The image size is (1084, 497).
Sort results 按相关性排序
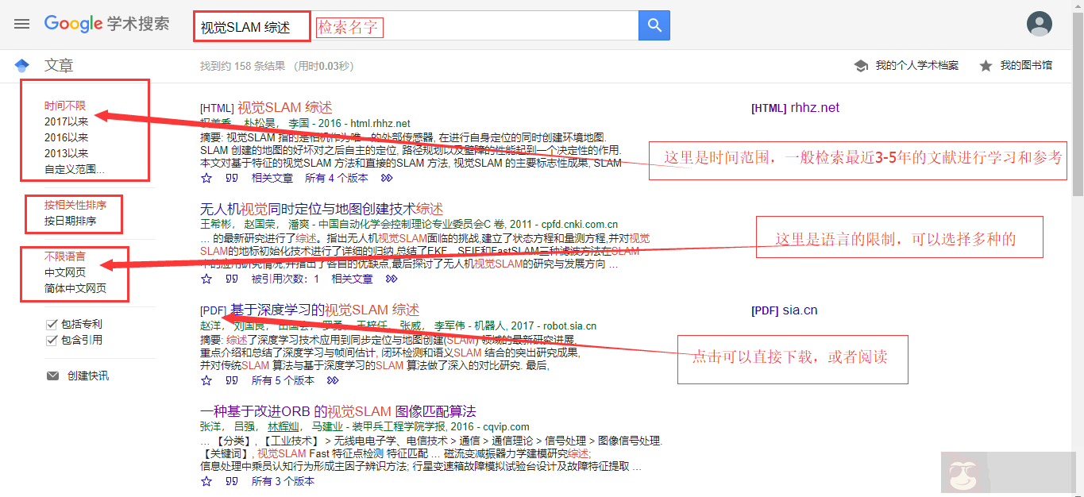coord(75,205)
